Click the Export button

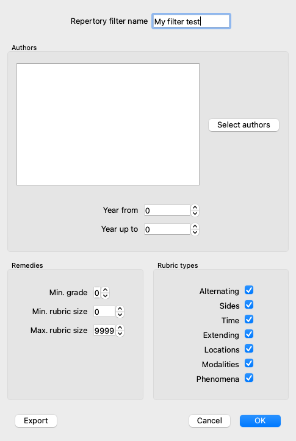[x=36, y=421]
